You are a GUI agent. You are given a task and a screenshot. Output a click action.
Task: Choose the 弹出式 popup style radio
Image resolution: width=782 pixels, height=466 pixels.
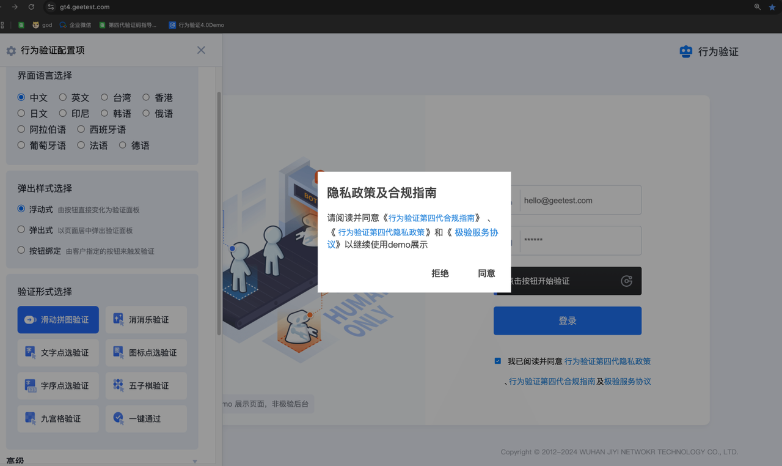[21, 230]
